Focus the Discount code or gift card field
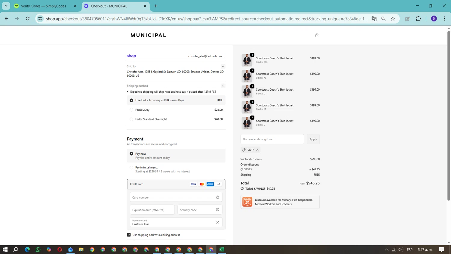The image size is (451, 254). click(x=272, y=139)
